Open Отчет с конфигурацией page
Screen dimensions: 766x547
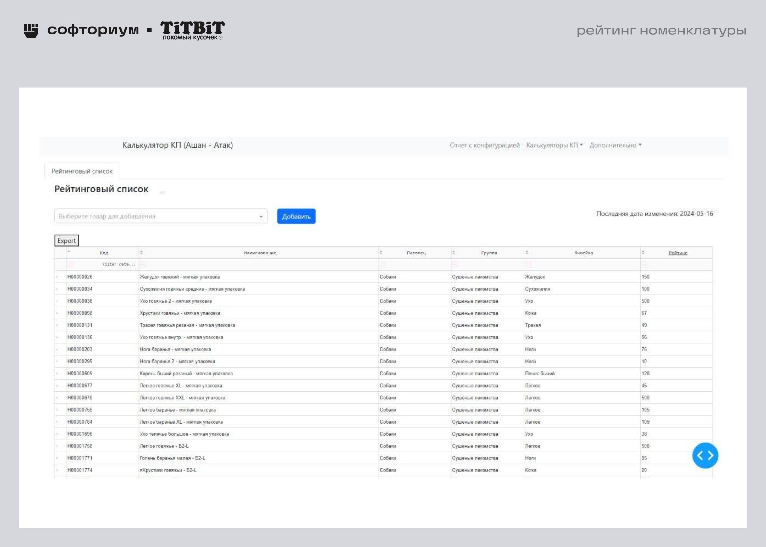(484, 145)
